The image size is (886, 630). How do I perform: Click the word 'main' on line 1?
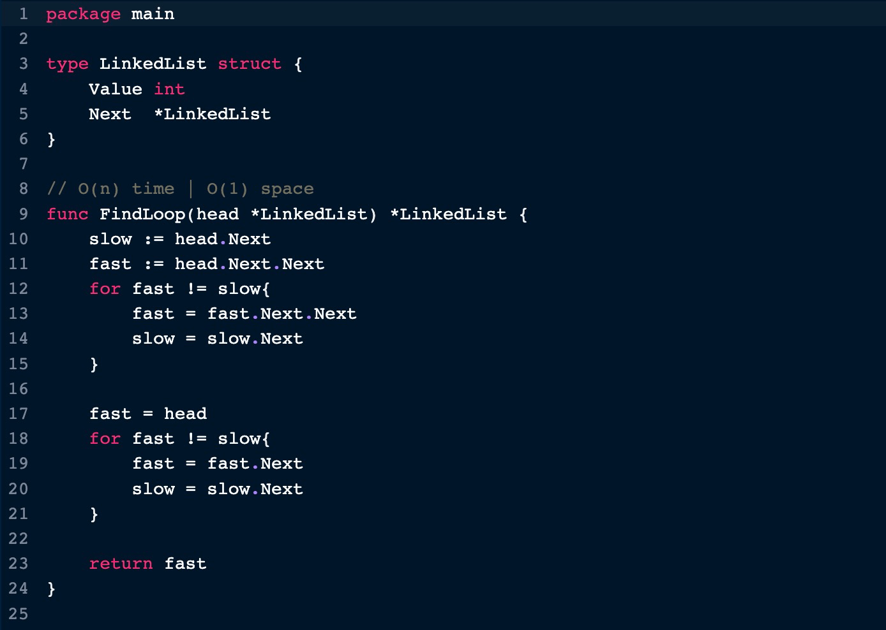(153, 14)
